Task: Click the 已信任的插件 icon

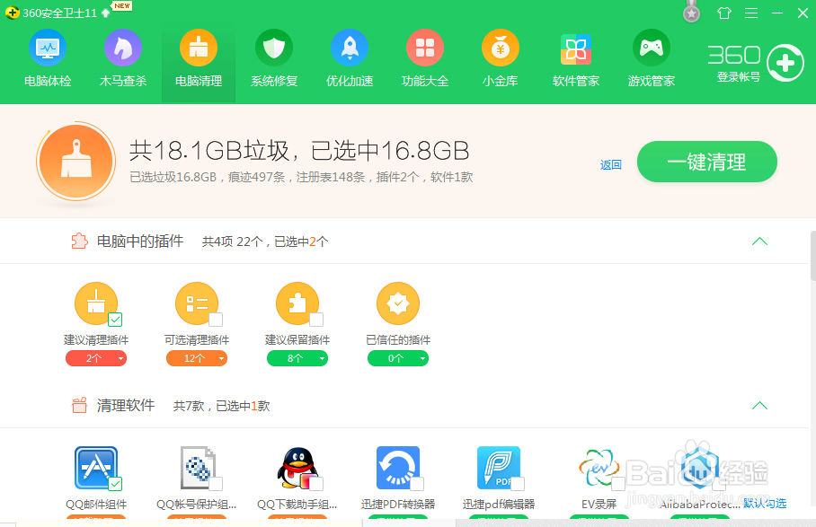Action: (x=397, y=303)
